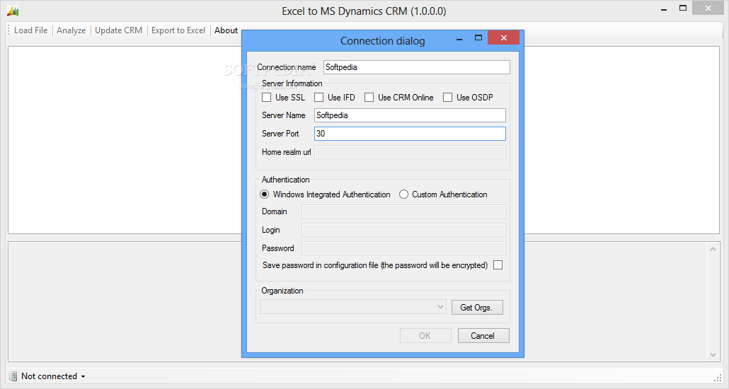Screen dimensions: 729x389
Task: Click the Server Information group label
Action: (x=292, y=83)
